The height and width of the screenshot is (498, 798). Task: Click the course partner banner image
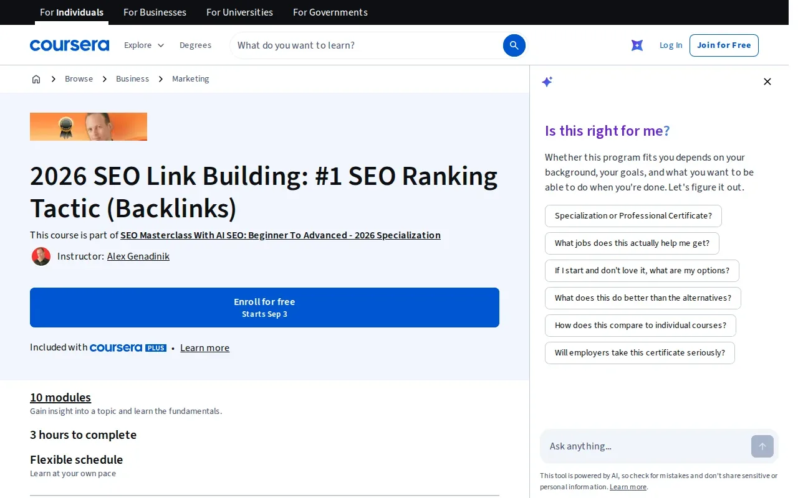tap(89, 126)
